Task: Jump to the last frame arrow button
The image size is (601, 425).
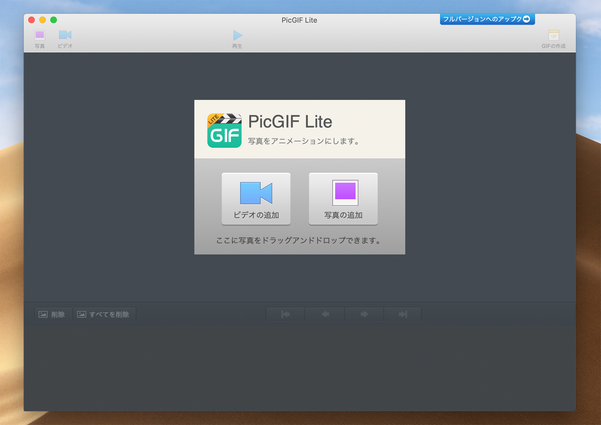Action: click(x=403, y=314)
